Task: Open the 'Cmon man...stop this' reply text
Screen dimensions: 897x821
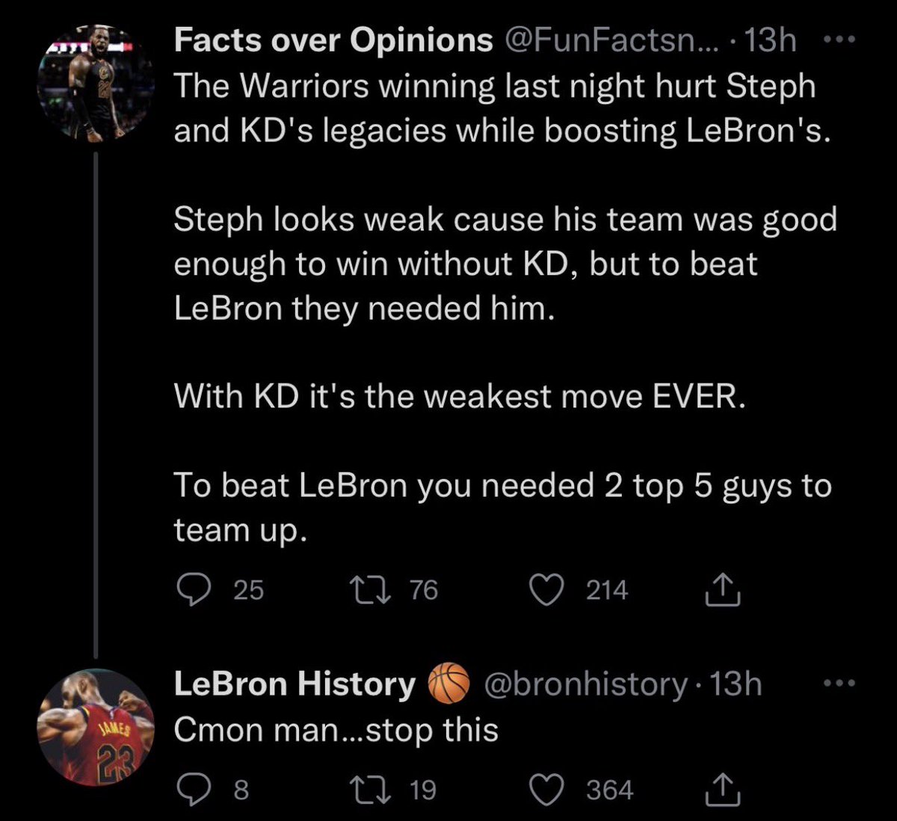Action: click(336, 730)
